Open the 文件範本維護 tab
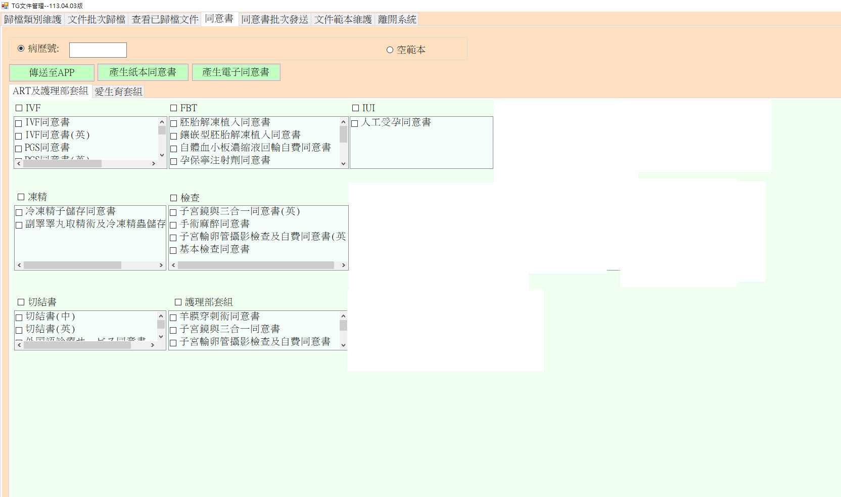 coord(343,19)
